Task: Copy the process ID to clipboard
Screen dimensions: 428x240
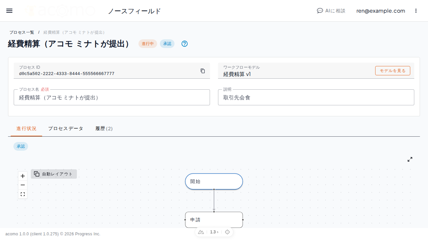Action: (203, 71)
